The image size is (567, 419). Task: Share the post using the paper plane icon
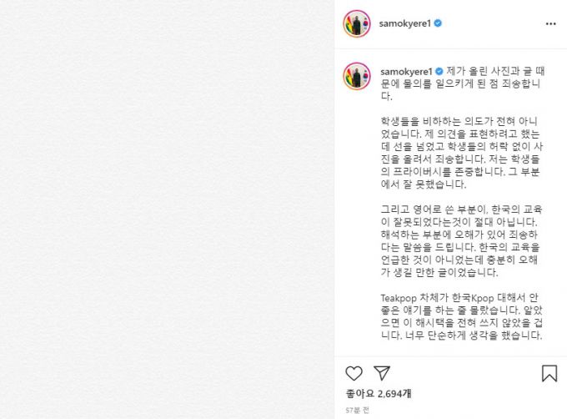tap(382, 373)
